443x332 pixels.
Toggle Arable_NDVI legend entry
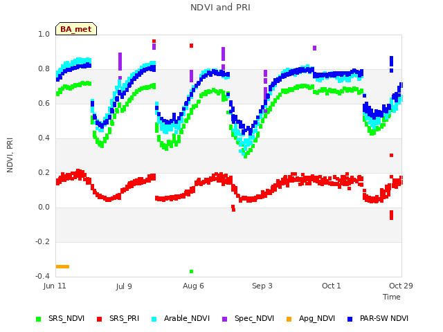tap(181, 319)
